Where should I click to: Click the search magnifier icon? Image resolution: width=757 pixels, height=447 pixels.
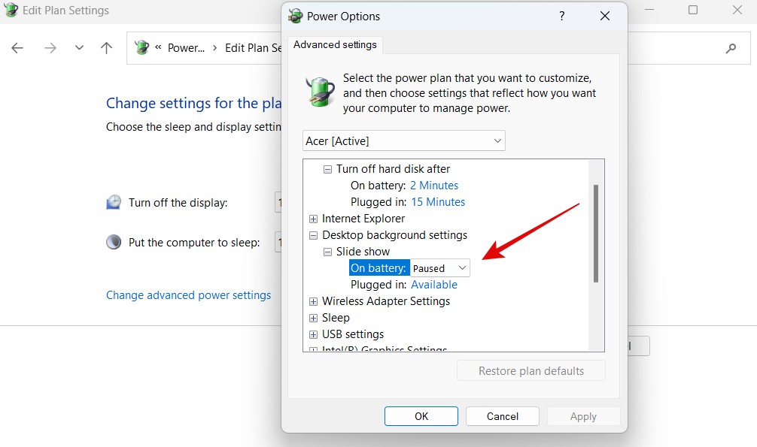click(731, 48)
